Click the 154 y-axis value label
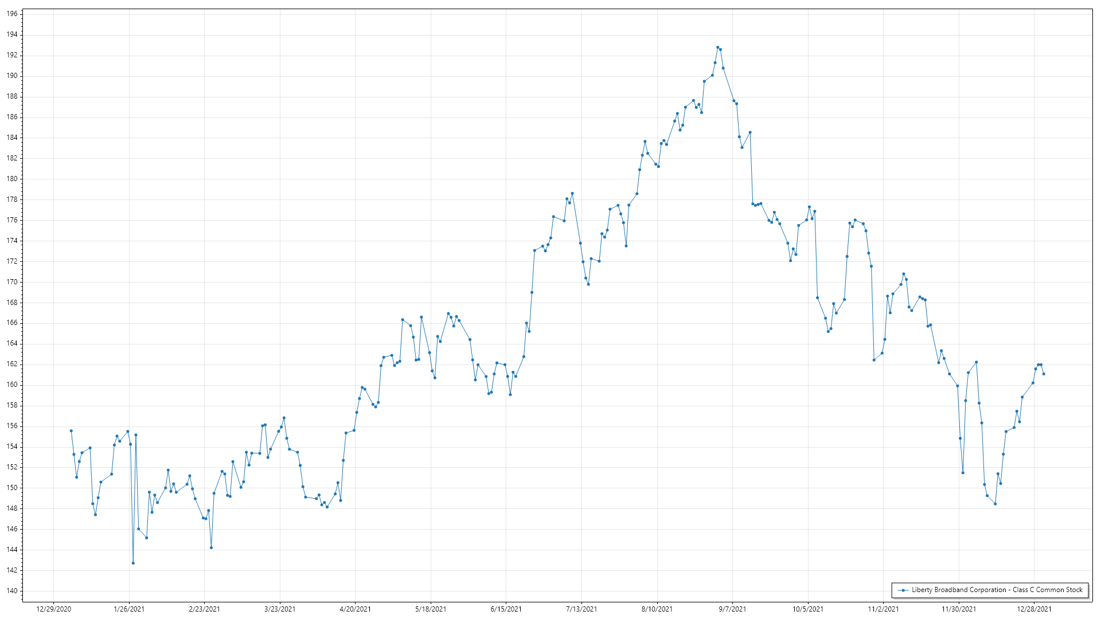Viewport: 1101px width, 619px height. [x=12, y=446]
